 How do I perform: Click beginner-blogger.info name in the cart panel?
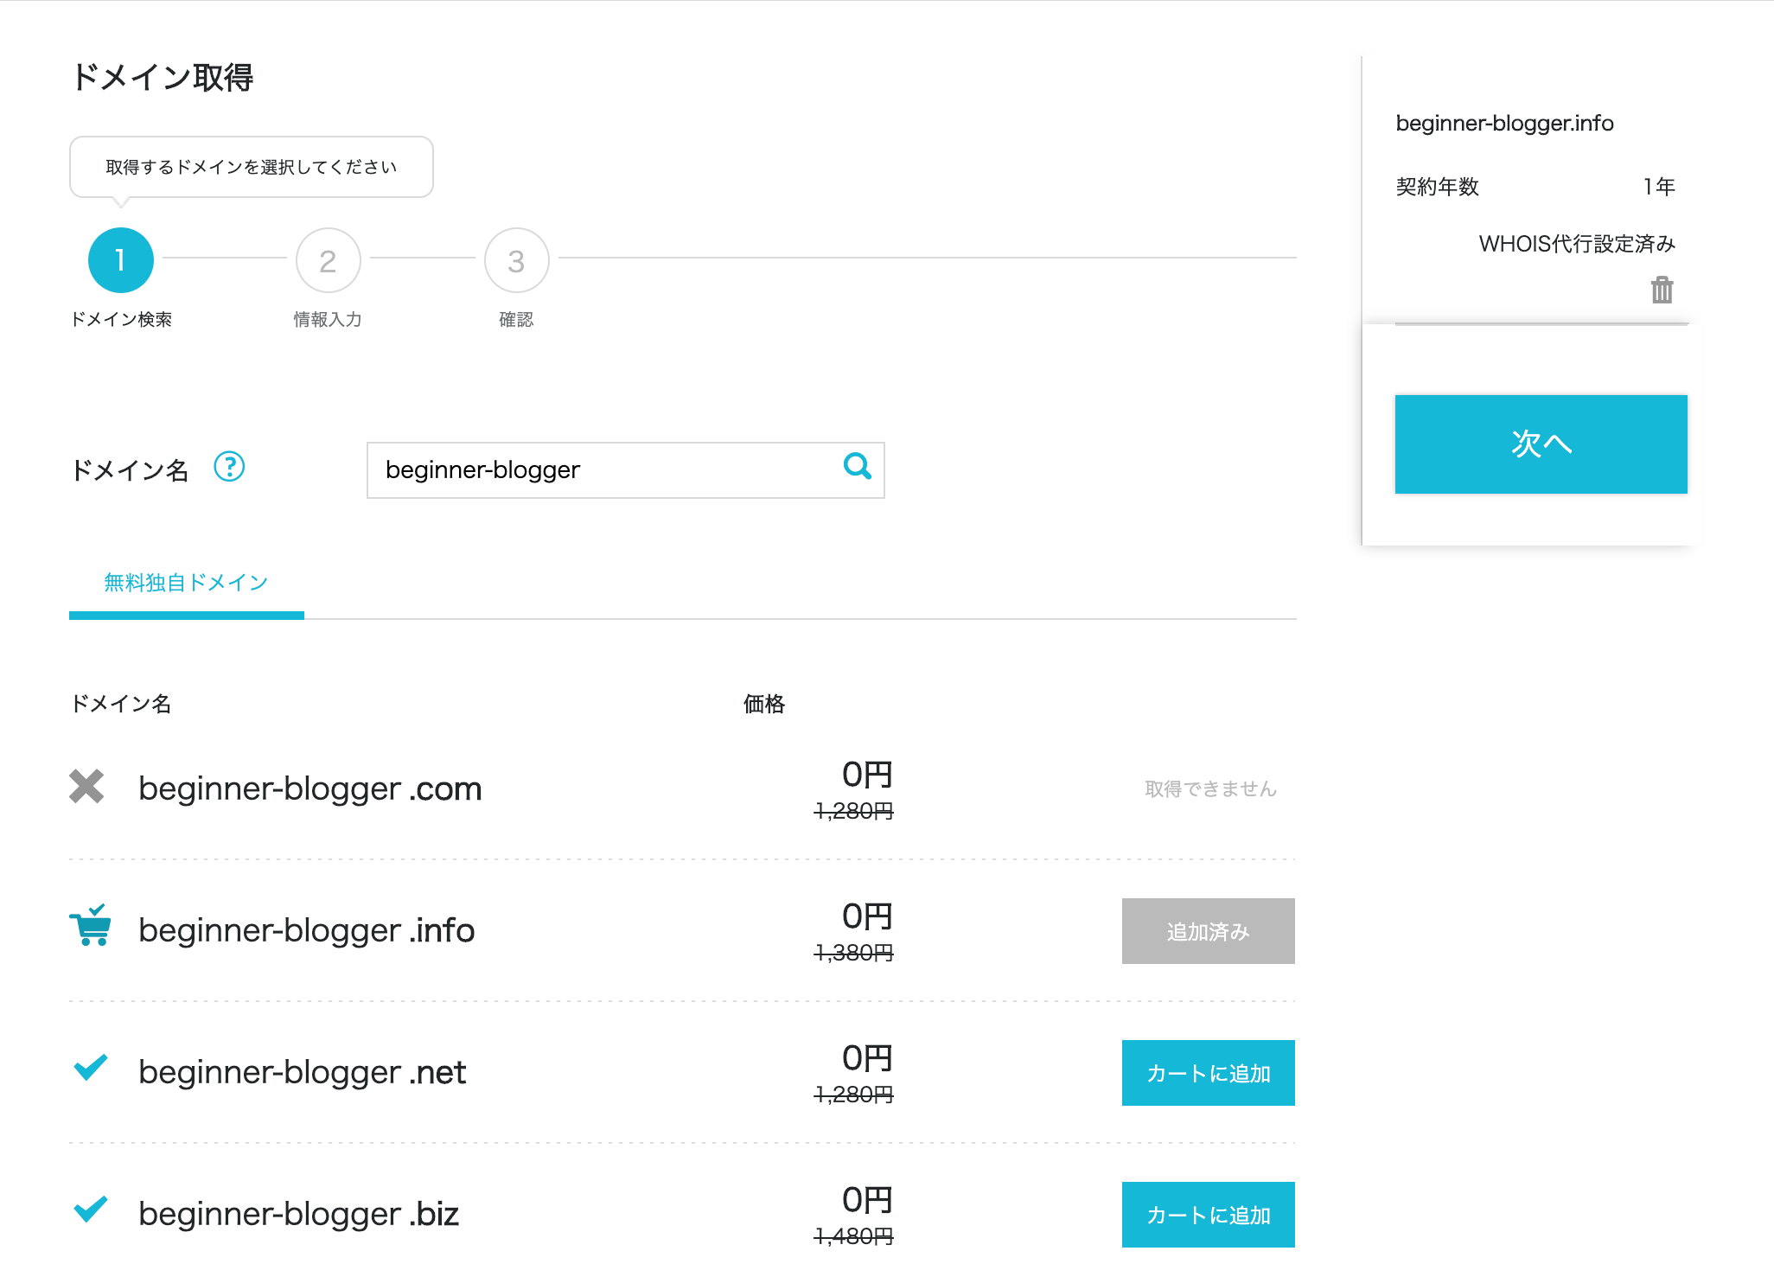1504,124
